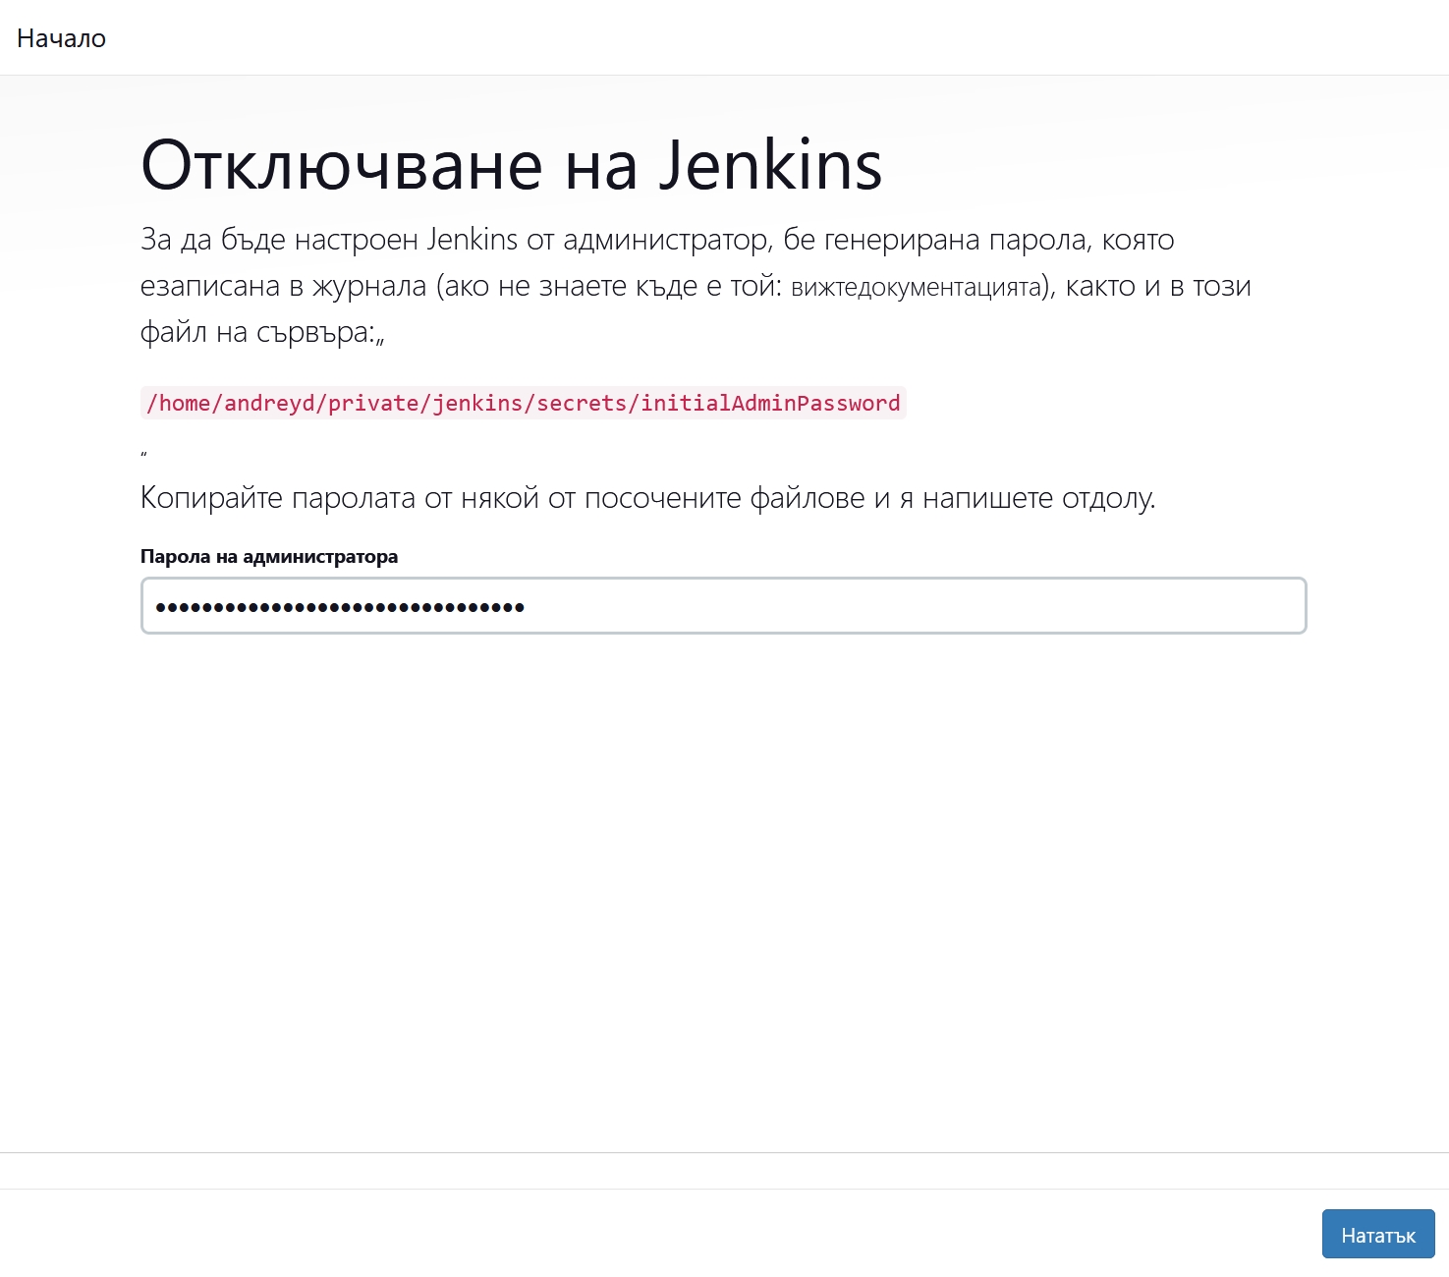Screen dimensions: 1449x1277
Task: Open the вижтедокументацията documentation link
Action: click(x=916, y=287)
